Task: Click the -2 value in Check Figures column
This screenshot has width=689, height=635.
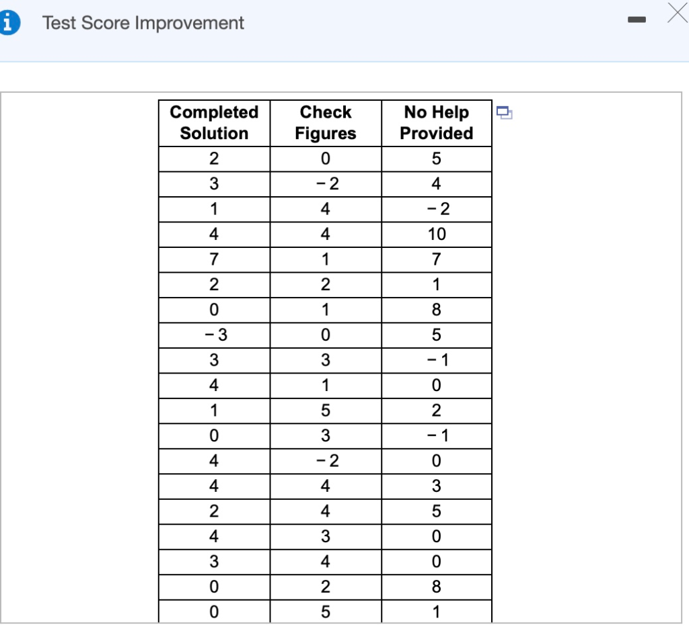Action: [325, 183]
